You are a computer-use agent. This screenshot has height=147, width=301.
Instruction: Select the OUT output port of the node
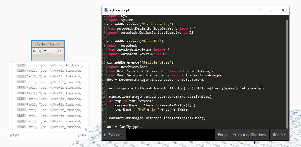click(x=59, y=51)
